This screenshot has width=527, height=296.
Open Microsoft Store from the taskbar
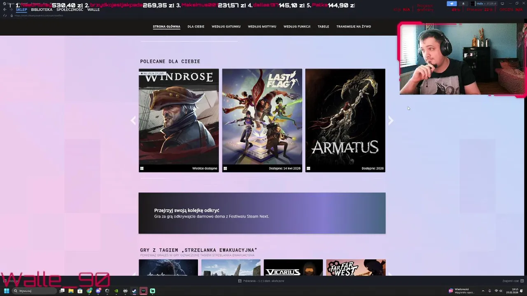point(80,291)
